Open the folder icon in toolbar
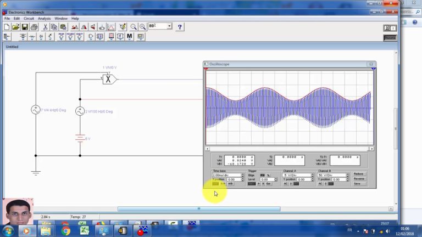Viewport: 422px width, 237px height. (x=15, y=26)
